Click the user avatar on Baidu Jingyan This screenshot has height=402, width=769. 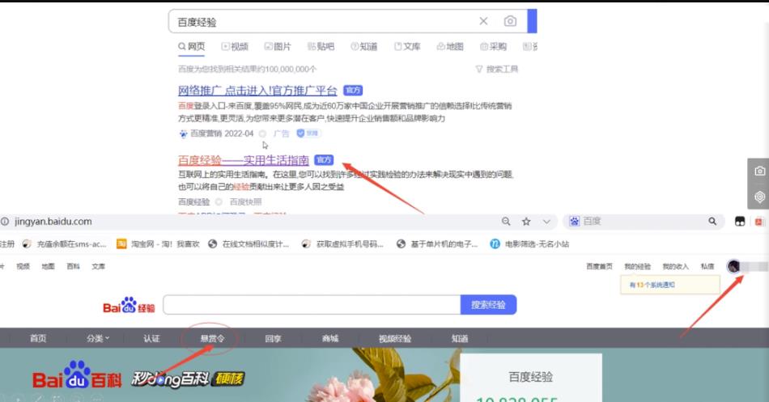pos(733,266)
